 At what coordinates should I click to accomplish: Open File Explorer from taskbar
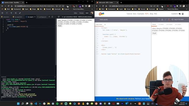click(48, 104)
